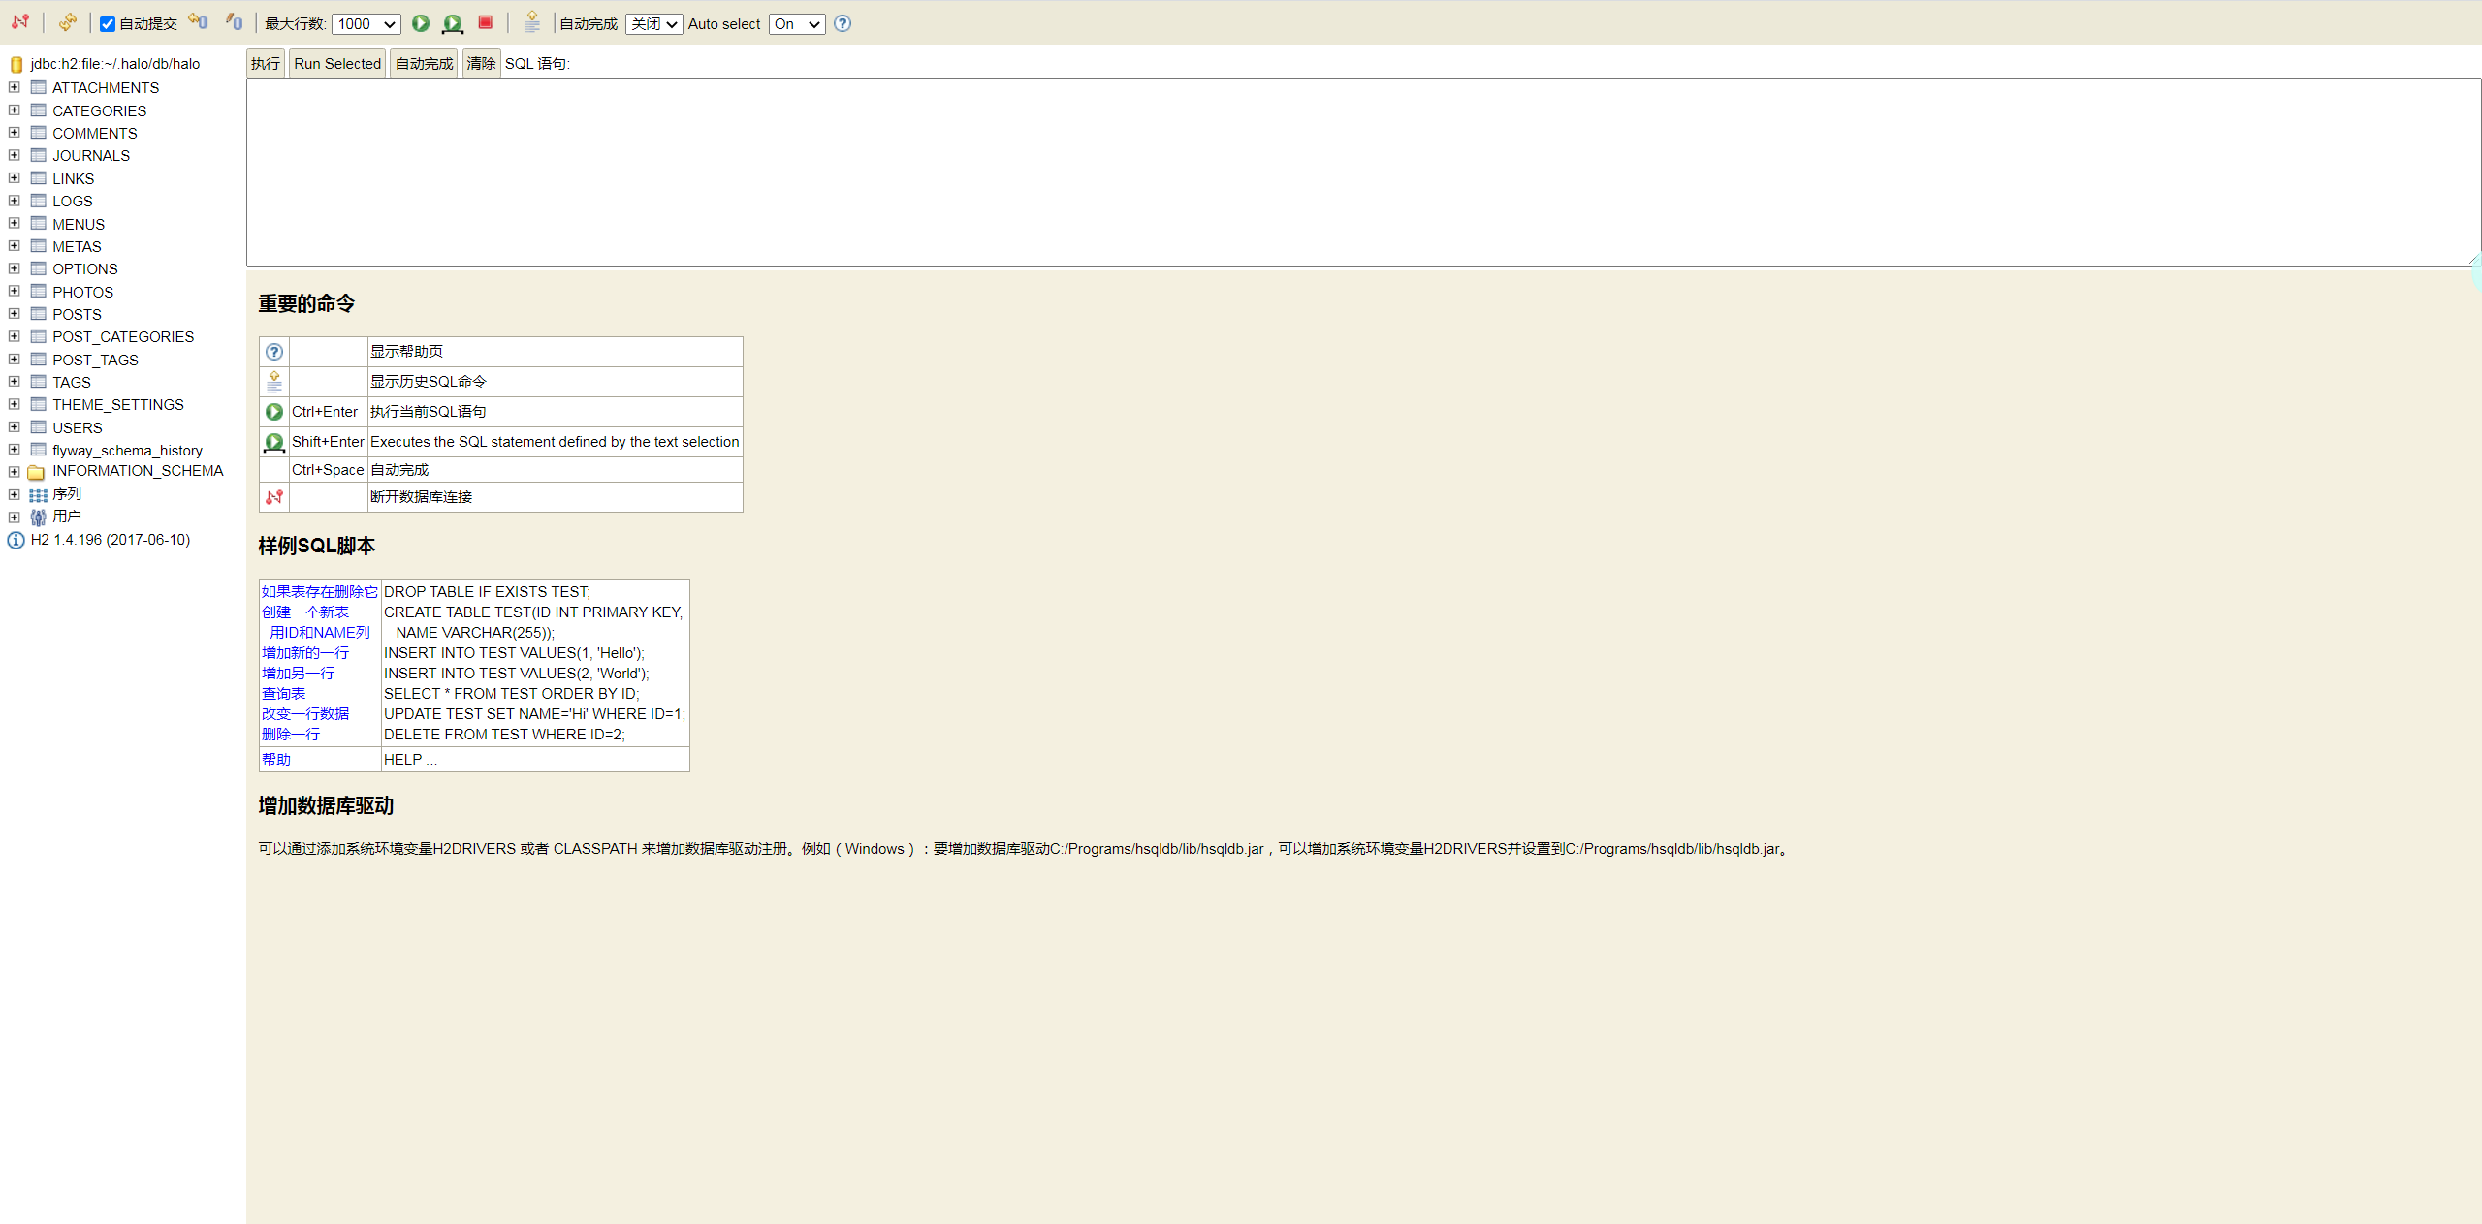
Task: Show SQL command history via toolbar icon
Action: tap(531, 22)
